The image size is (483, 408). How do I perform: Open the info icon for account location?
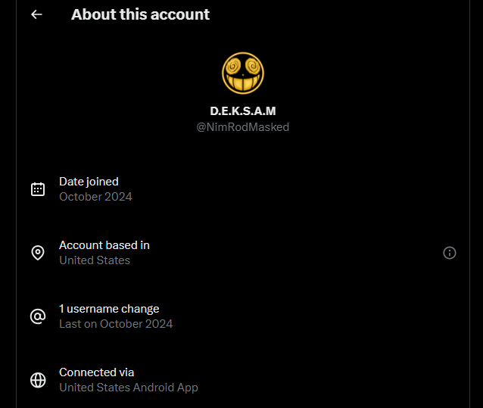[450, 253]
